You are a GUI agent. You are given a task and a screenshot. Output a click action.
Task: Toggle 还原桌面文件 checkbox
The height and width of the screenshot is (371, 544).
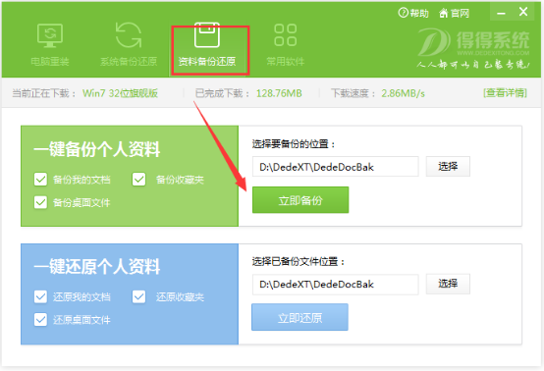pos(40,319)
